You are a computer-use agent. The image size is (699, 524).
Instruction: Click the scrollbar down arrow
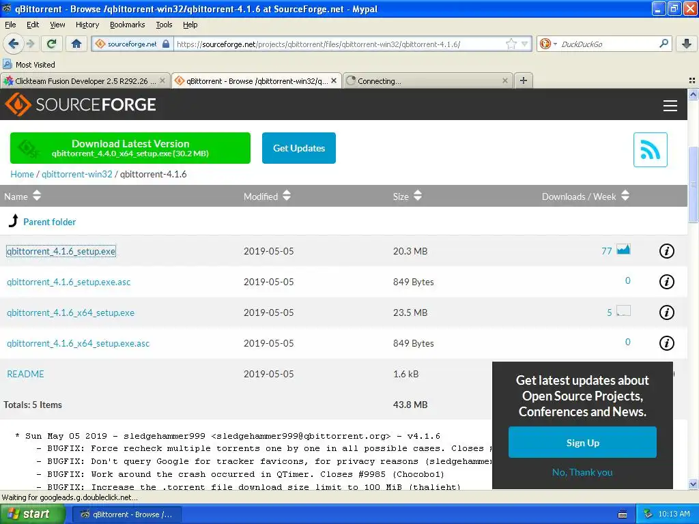coord(693,484)
